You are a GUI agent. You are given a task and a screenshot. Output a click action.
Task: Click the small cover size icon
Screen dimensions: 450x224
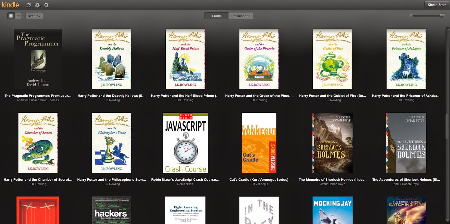tap(411, 16)
